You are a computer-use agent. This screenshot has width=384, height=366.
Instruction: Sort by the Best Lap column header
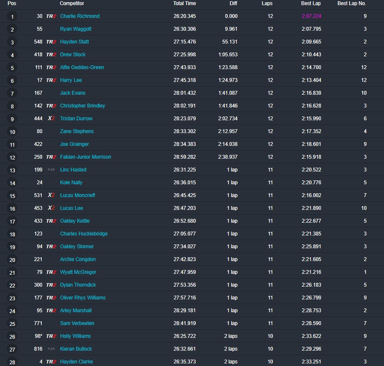coord(311,3)
